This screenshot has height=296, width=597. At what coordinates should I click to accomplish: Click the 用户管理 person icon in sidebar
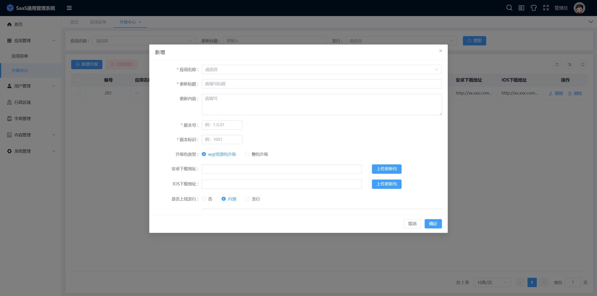[x=9, y=86]
